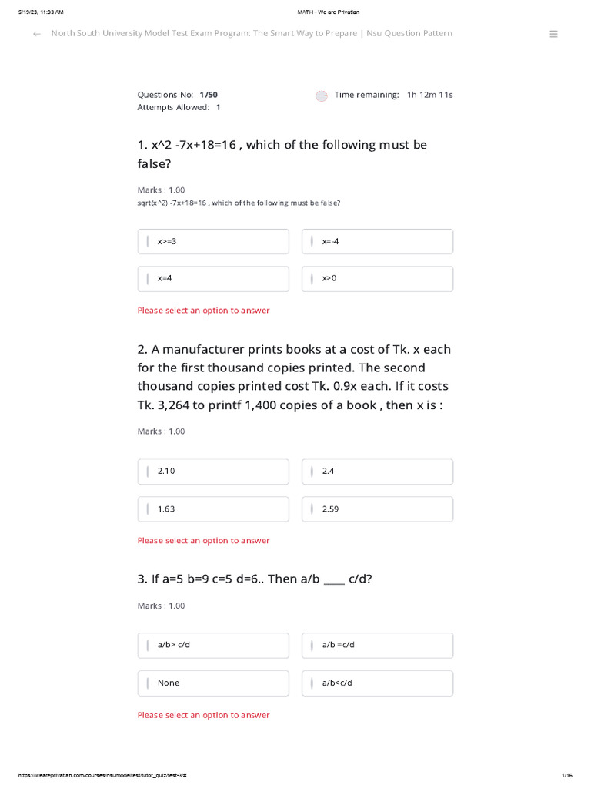Choose answer x=4 for question 1
Viewport: 591px width, 789px height.
pos(213,278)
